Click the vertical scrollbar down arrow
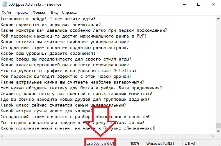This screenshot has height=146, width=221. coord(218,131)
